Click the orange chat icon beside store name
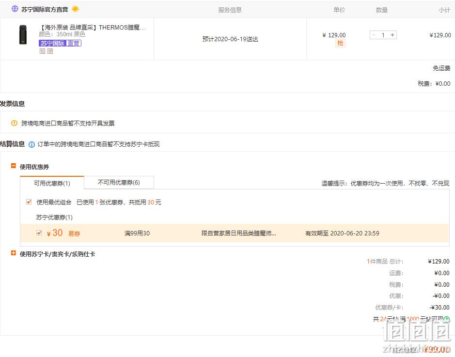This screenshot has height=357, width=455. tap(76, 9)
